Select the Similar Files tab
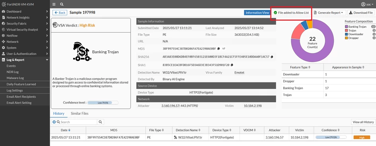The width and height of the screenshot is (376, 146). (x=80, y=113)
